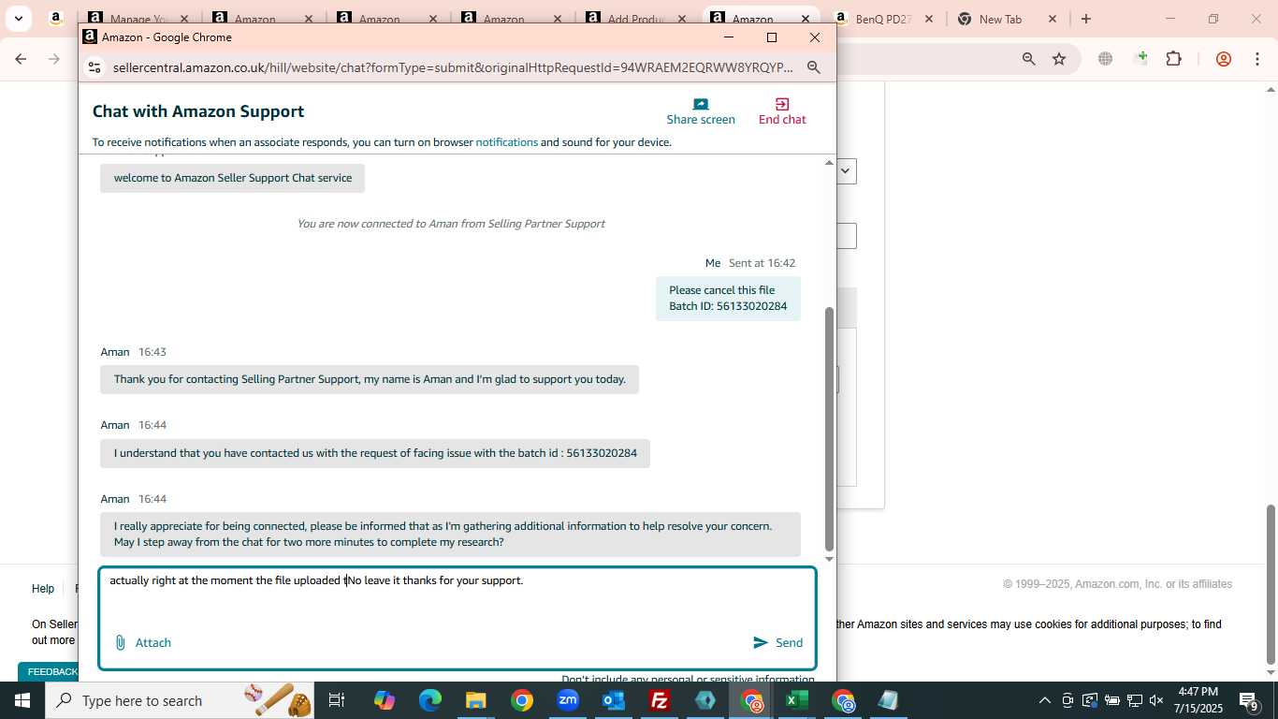Click Aman's message about stepping away
Screen dimensions: 1278x719
[450, 534]
